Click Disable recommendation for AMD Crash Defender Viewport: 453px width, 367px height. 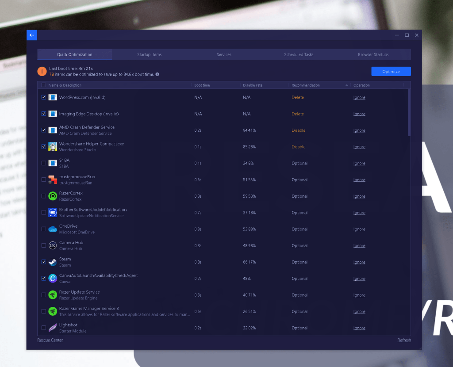click(x=299, y=130)
